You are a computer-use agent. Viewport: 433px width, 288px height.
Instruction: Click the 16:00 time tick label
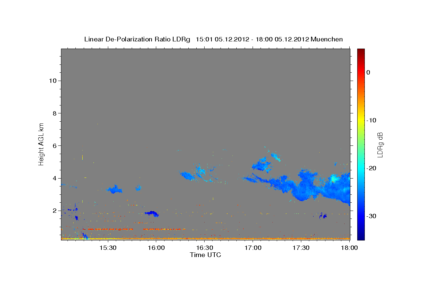point(156,248)
